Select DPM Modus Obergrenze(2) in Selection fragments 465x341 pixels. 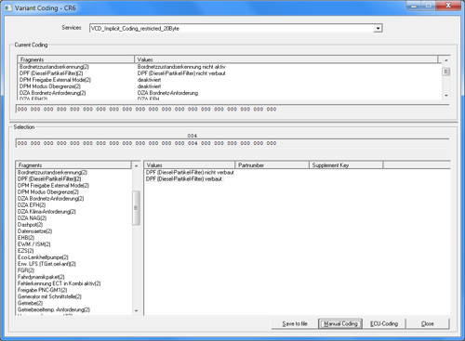48,192
